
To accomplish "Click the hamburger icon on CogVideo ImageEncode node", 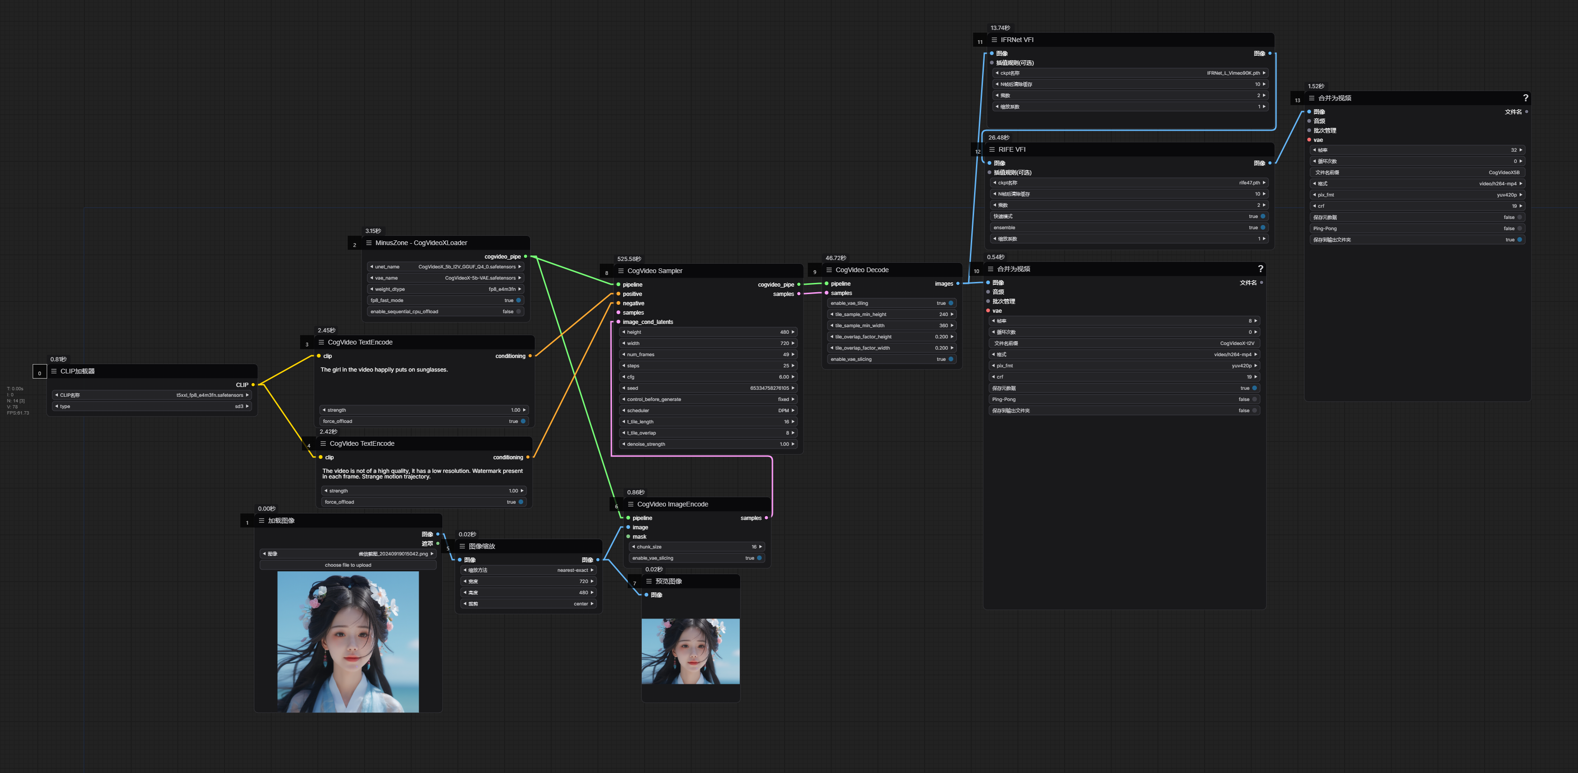I will pos(631,504).
